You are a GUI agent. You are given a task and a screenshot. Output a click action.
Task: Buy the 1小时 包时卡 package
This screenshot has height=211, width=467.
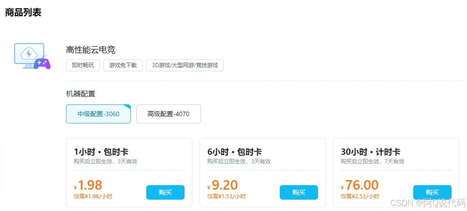tap(165, 192)
